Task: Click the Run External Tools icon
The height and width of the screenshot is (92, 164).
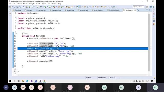Action: coord(54,7)
